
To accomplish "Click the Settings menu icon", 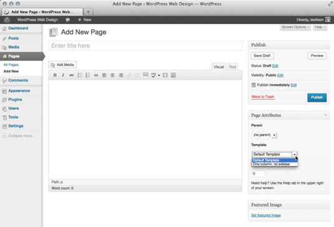I will [x=4, y=126].
